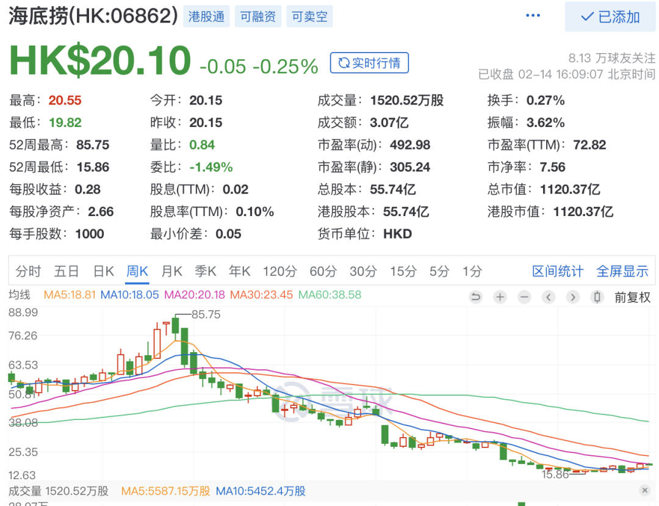Select the 月K chart tab
This screenshot has height=506, width=659.
171,272
